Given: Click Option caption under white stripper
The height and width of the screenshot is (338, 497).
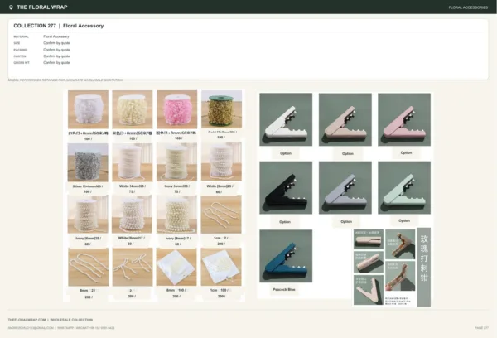Looking at the screenshot, I should (286, 153).
